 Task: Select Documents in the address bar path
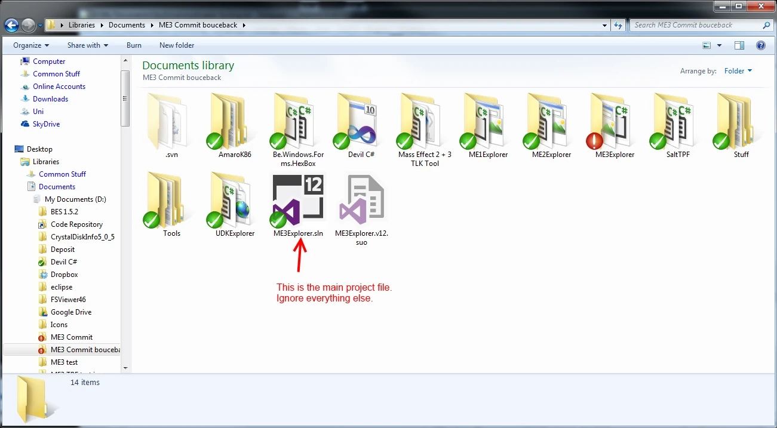(x=127, y=25)
